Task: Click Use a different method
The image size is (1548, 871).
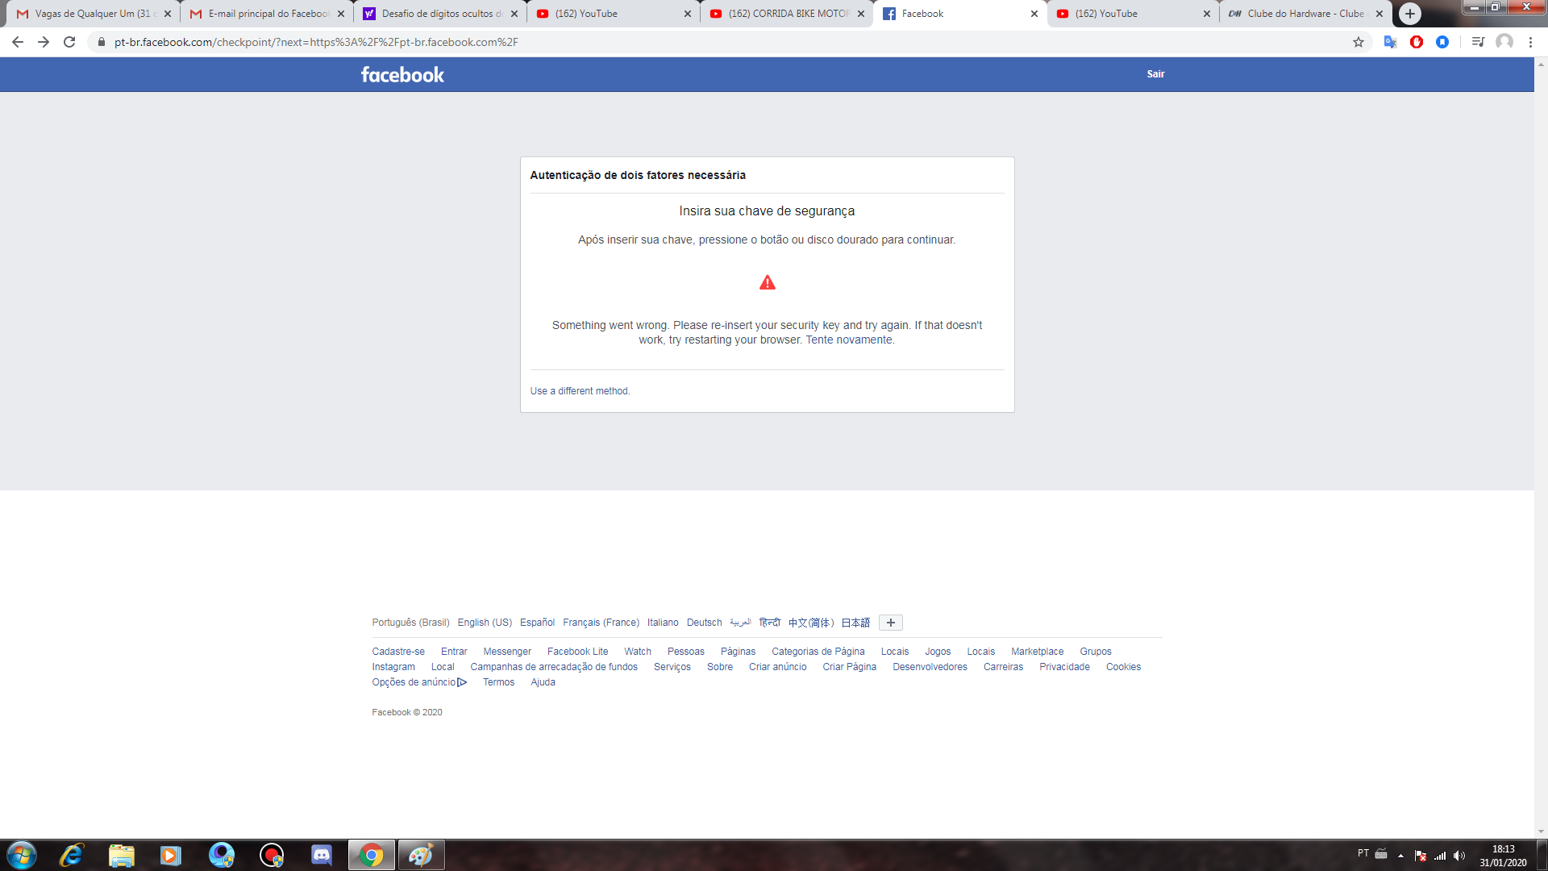Action: 580,391
